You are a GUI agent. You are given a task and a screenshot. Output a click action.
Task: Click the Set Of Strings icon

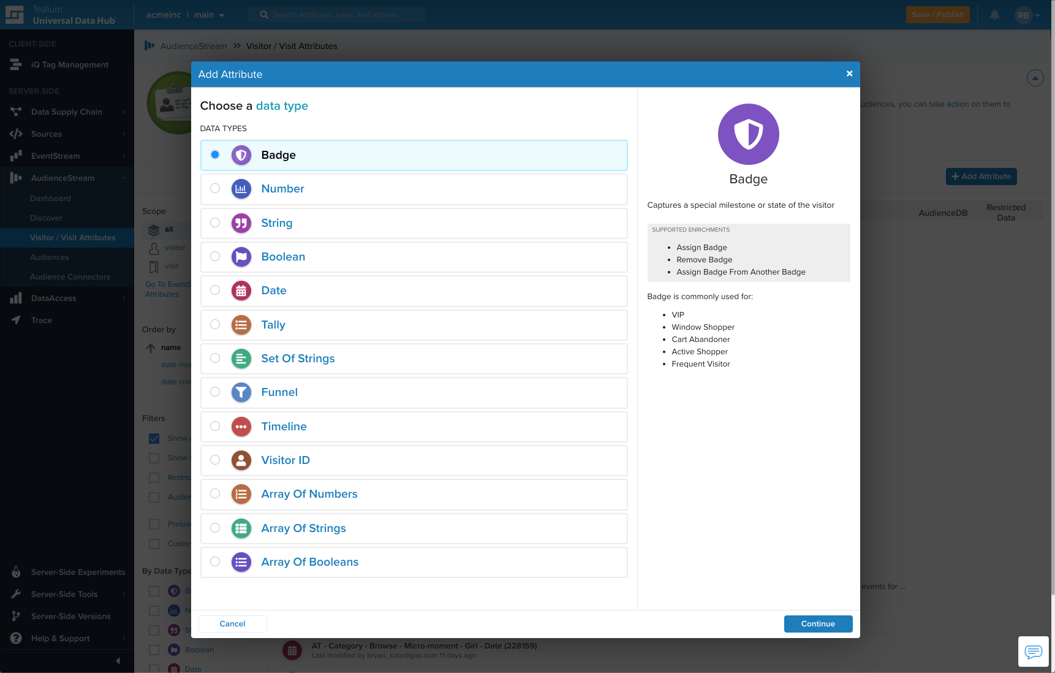click(241, 359)
